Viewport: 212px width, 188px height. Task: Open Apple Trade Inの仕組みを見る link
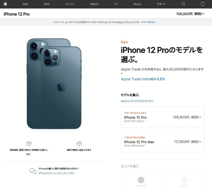pos(143,79)
